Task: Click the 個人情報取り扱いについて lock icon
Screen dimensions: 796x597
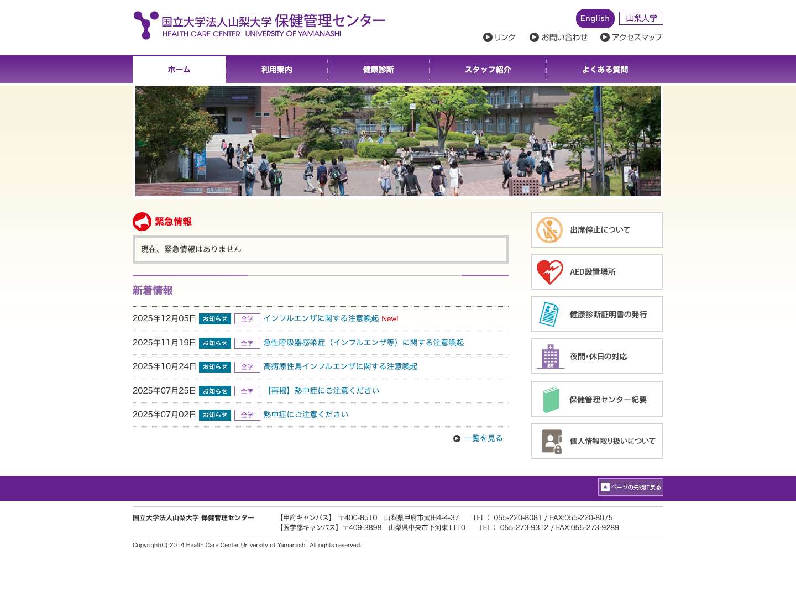Action: coord(549,441)
